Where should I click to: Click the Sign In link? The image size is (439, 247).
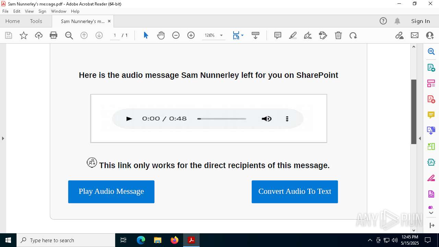(x=420, y=21)
